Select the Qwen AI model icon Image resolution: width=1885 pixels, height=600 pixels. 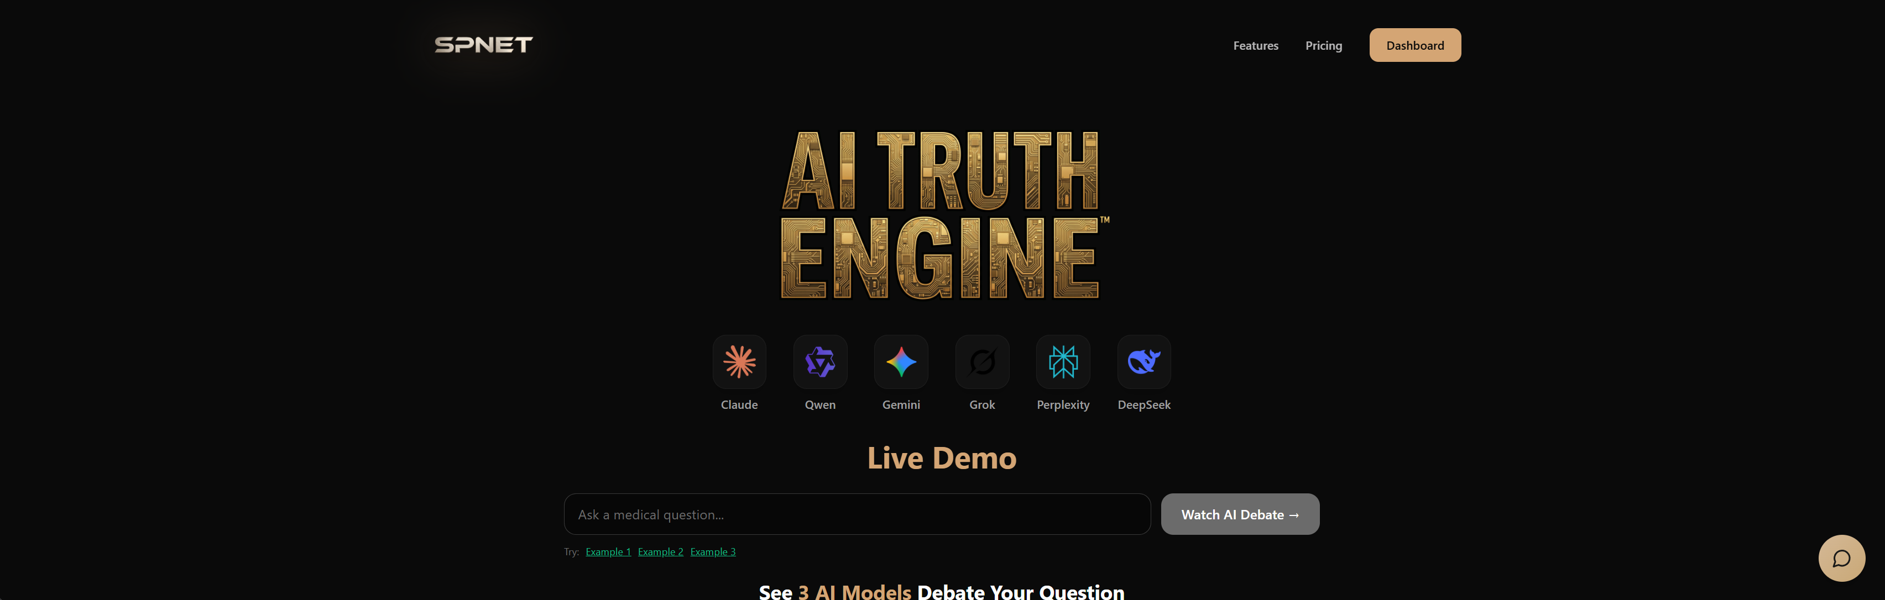tap(819, 361)
